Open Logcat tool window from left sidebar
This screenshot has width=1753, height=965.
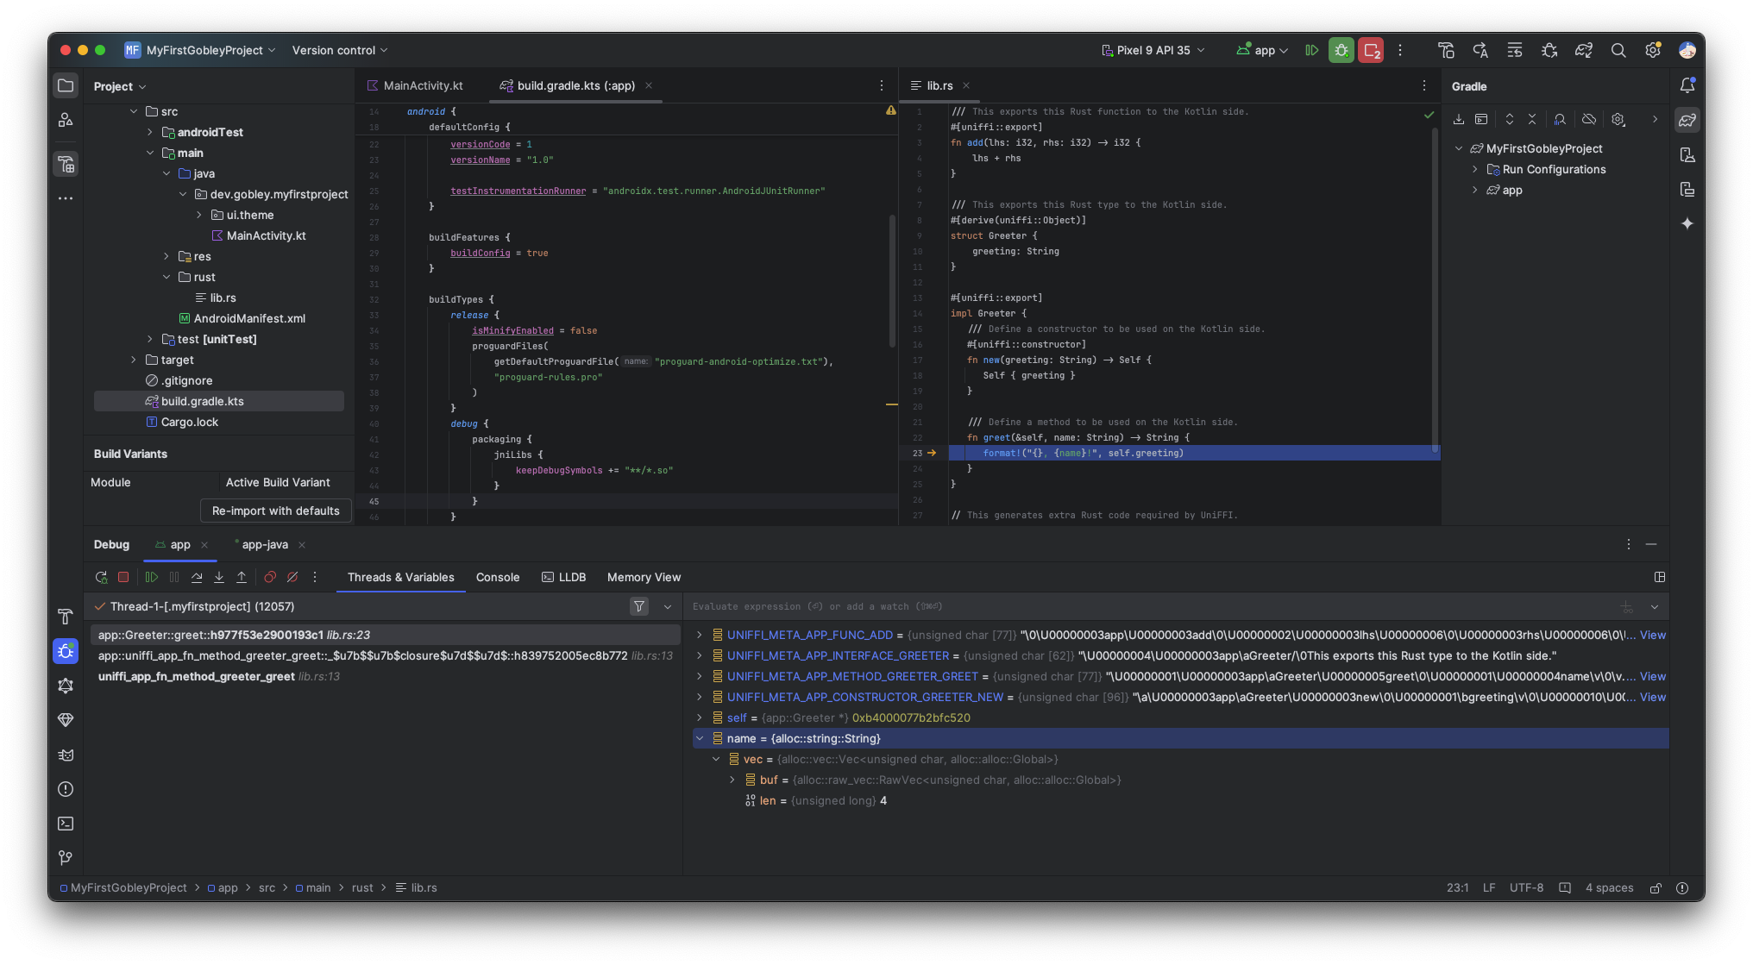tap(66, 755)
